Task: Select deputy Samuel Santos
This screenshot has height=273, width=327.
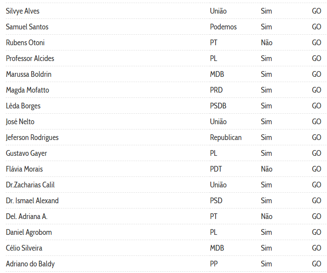Action: point(27,27)
